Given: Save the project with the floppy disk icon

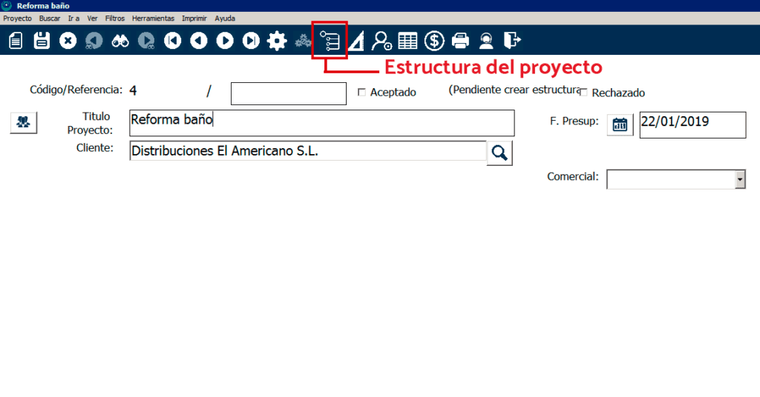Looking at the screenshot, I should tap(42, 41).
